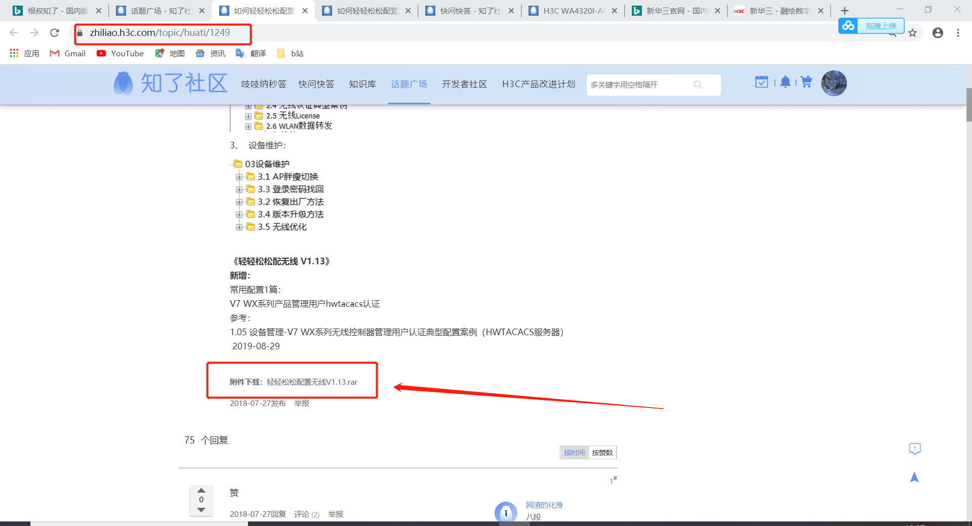The height and width of the screenshot is (526, 972).
Task: Download 轻轻松松配置无线V1.13.rar attachment
Action: point(312,382)
